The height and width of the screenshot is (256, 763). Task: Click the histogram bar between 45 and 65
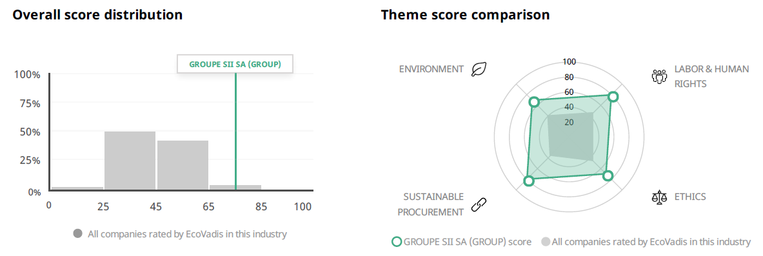[x=183, y=165]
